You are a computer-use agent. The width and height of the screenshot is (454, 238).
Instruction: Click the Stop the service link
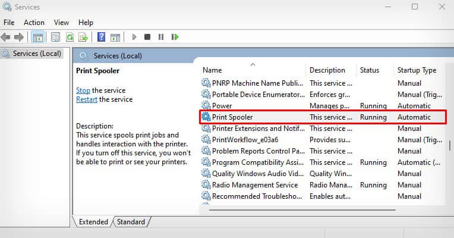tap(83, 90)
